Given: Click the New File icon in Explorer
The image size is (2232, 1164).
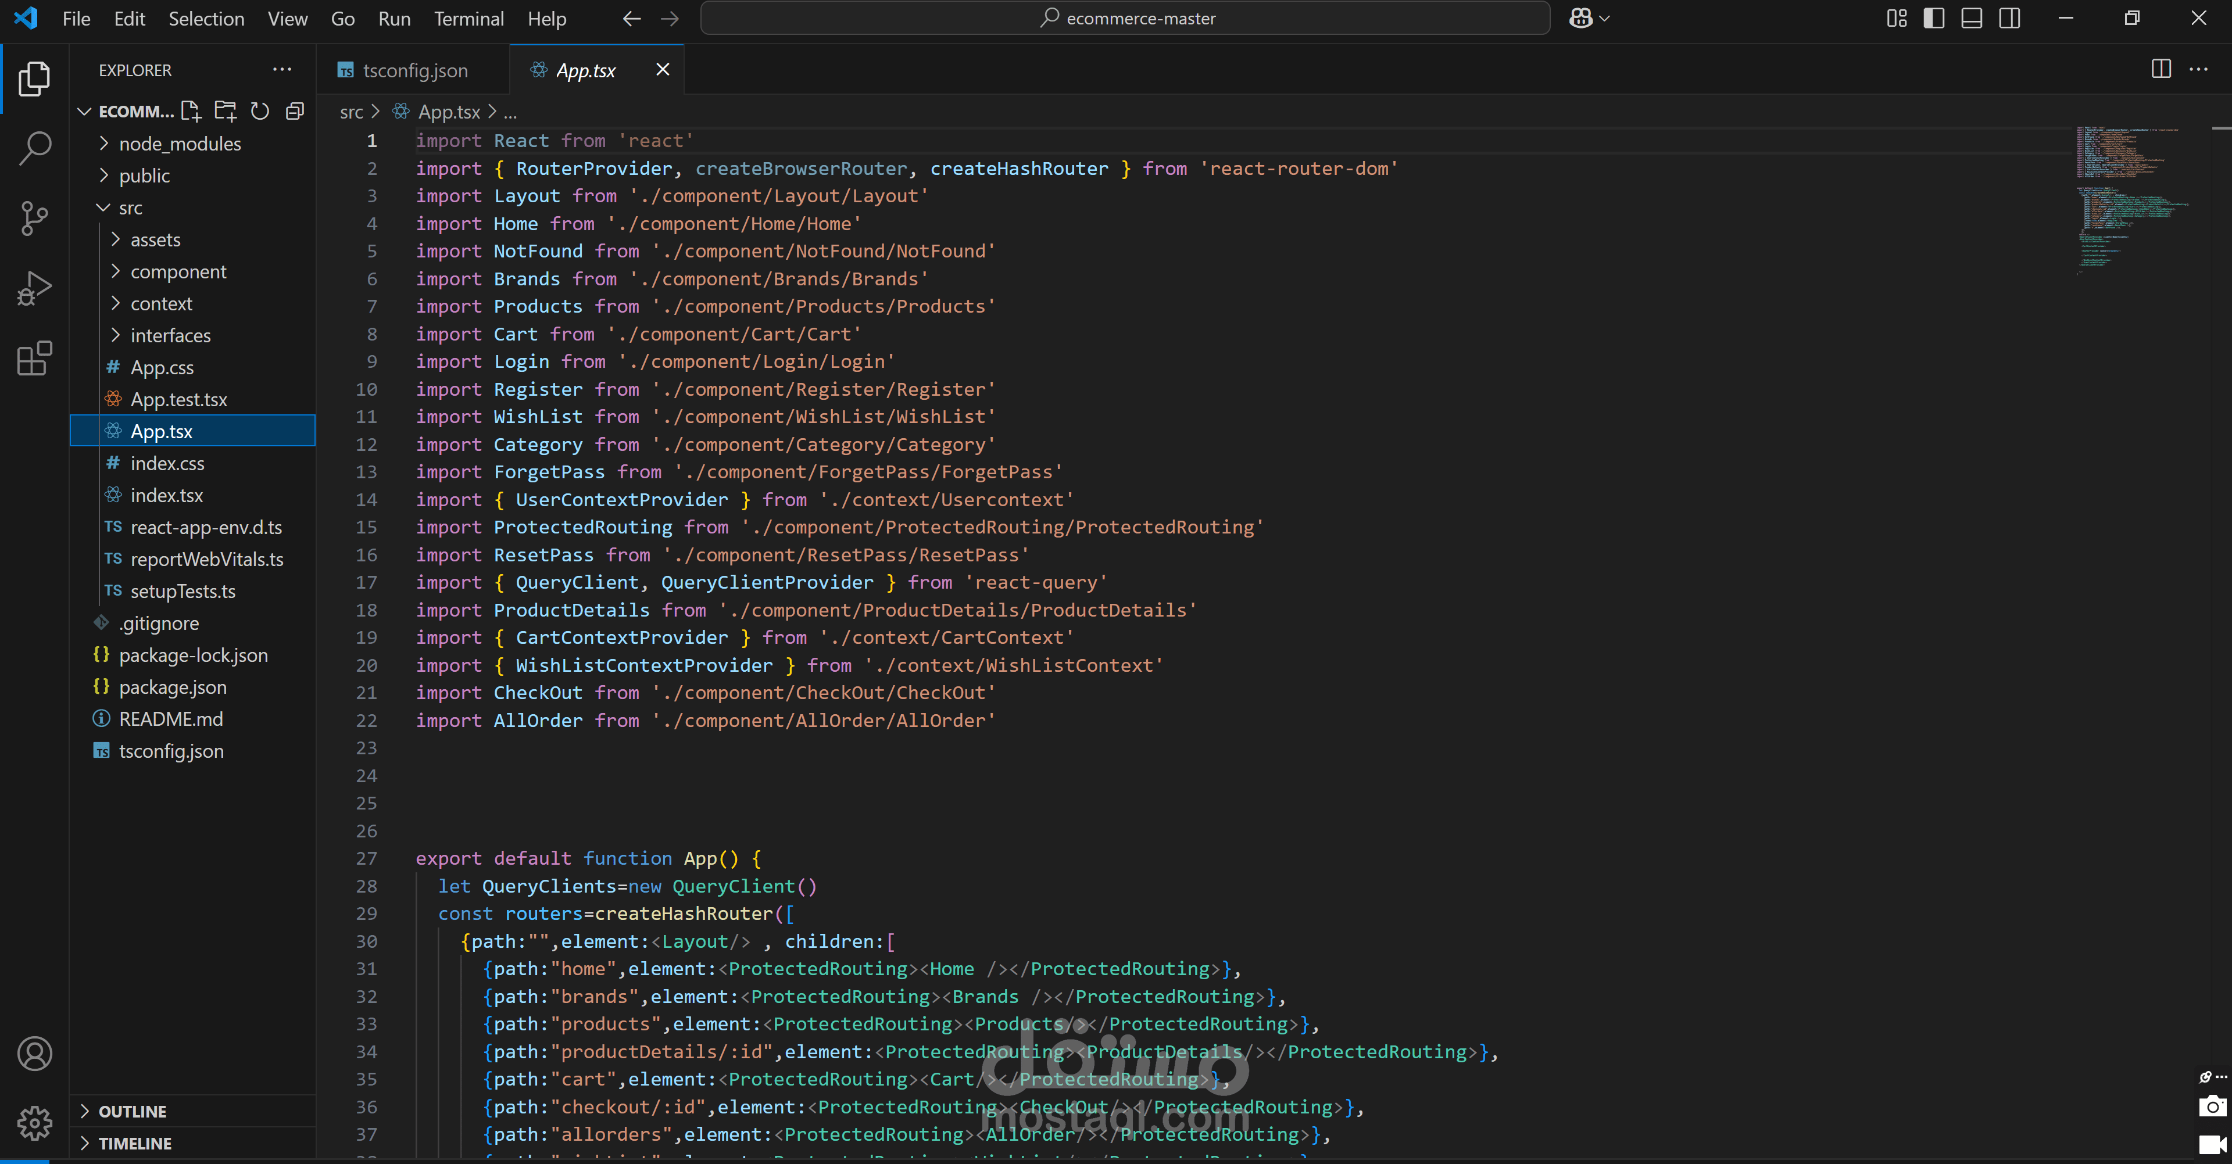Looking at the screenshot, I should [x=191, y=111].
